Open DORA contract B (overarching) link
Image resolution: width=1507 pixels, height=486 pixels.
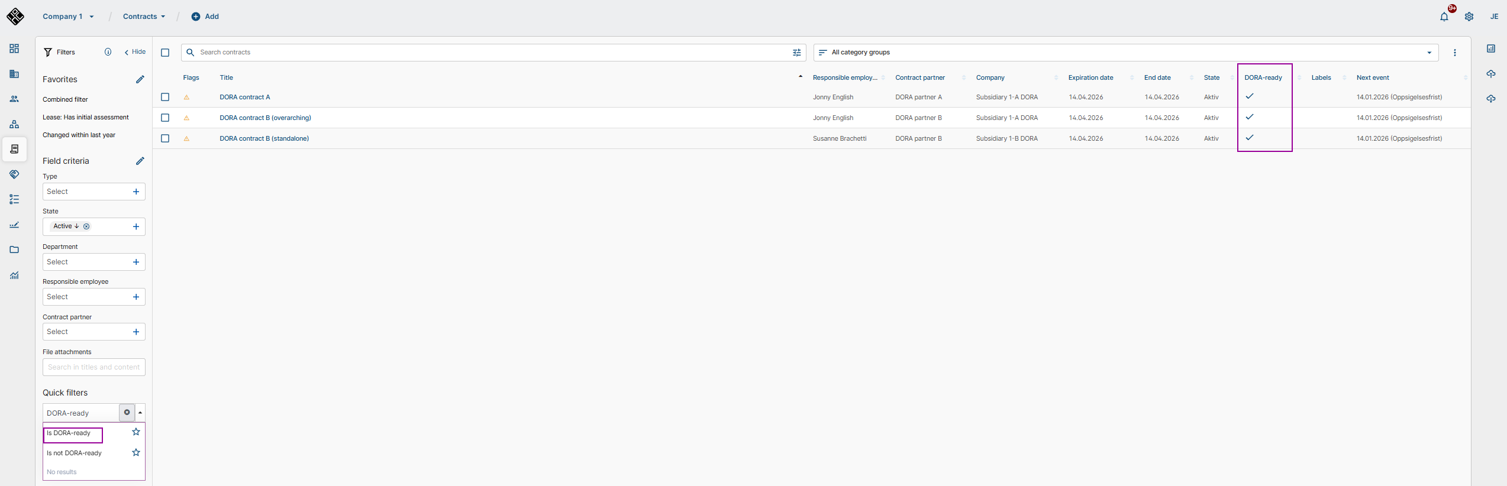[265, 118]
